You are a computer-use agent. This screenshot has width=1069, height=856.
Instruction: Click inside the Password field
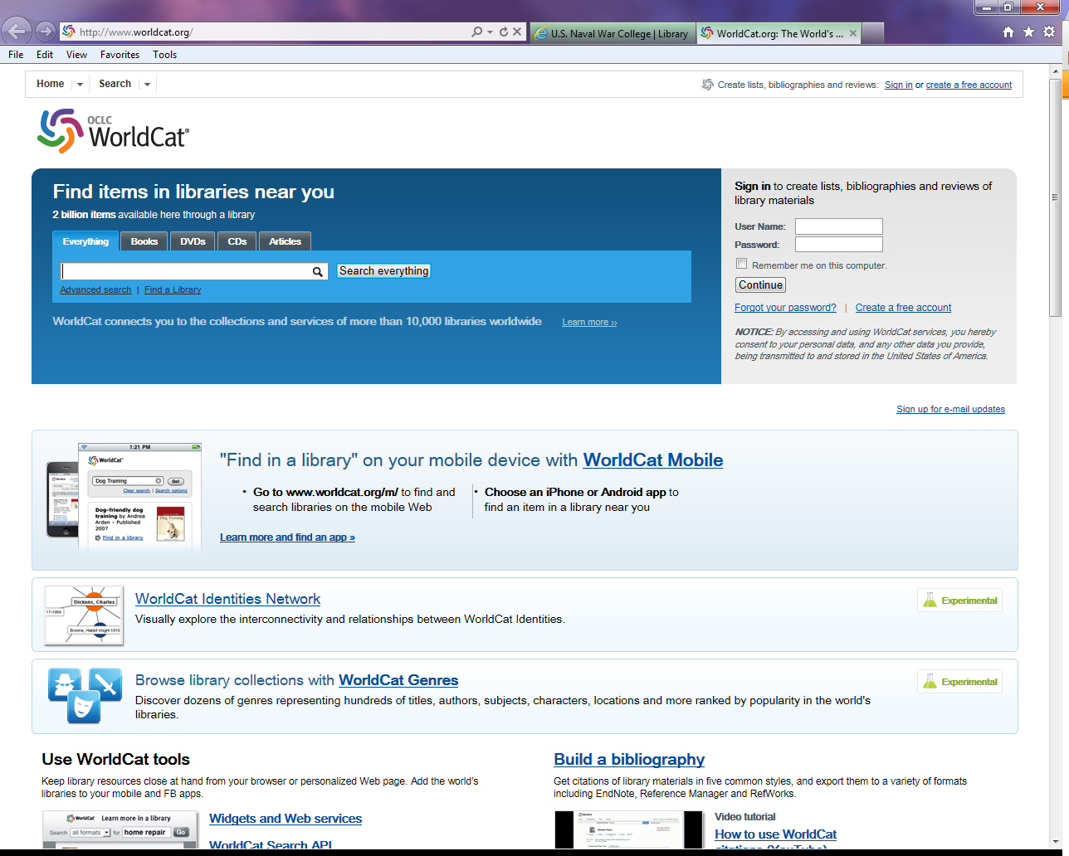pos(838,244)
